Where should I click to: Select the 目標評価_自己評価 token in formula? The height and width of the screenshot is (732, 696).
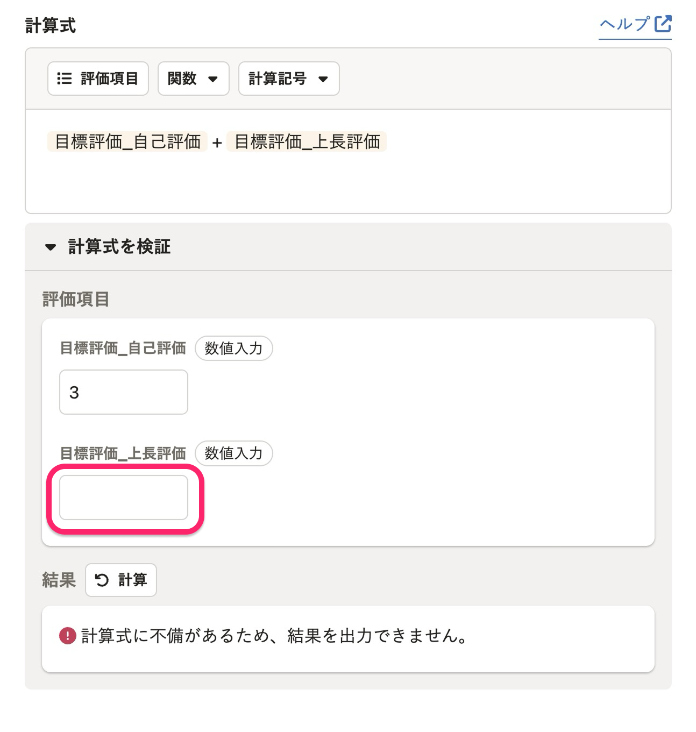click(127, 141)
